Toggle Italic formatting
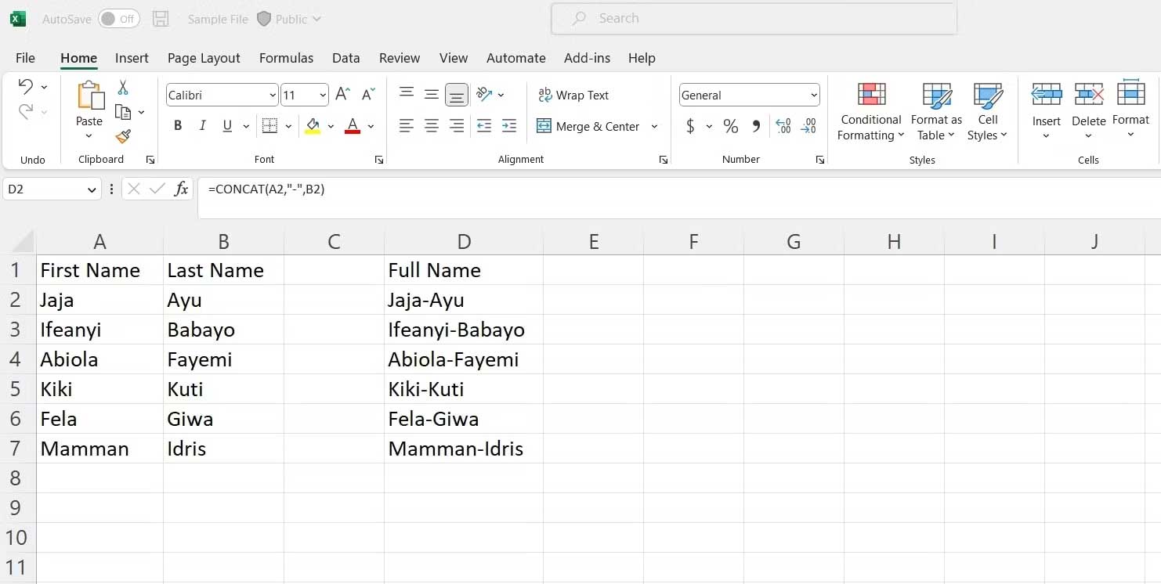 pos(202,126)
